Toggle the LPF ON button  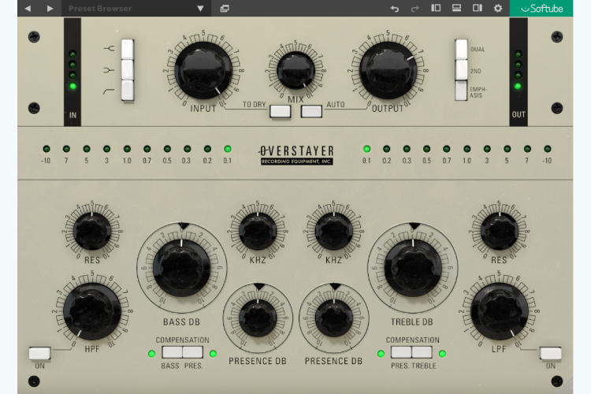[550, 353]
